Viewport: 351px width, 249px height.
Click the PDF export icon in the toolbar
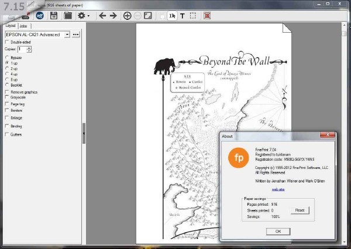[40, 16]
